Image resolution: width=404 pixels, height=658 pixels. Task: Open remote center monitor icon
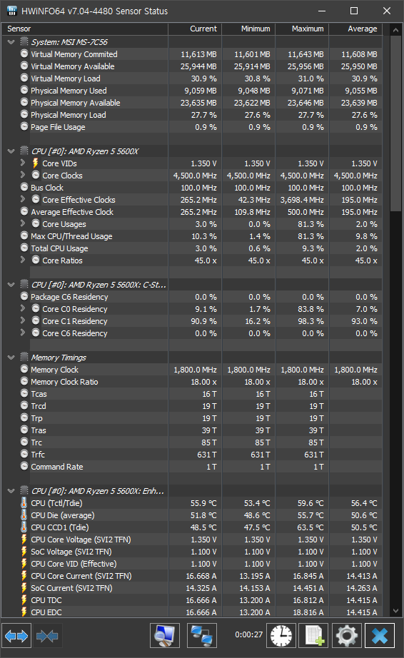[165, 636]
